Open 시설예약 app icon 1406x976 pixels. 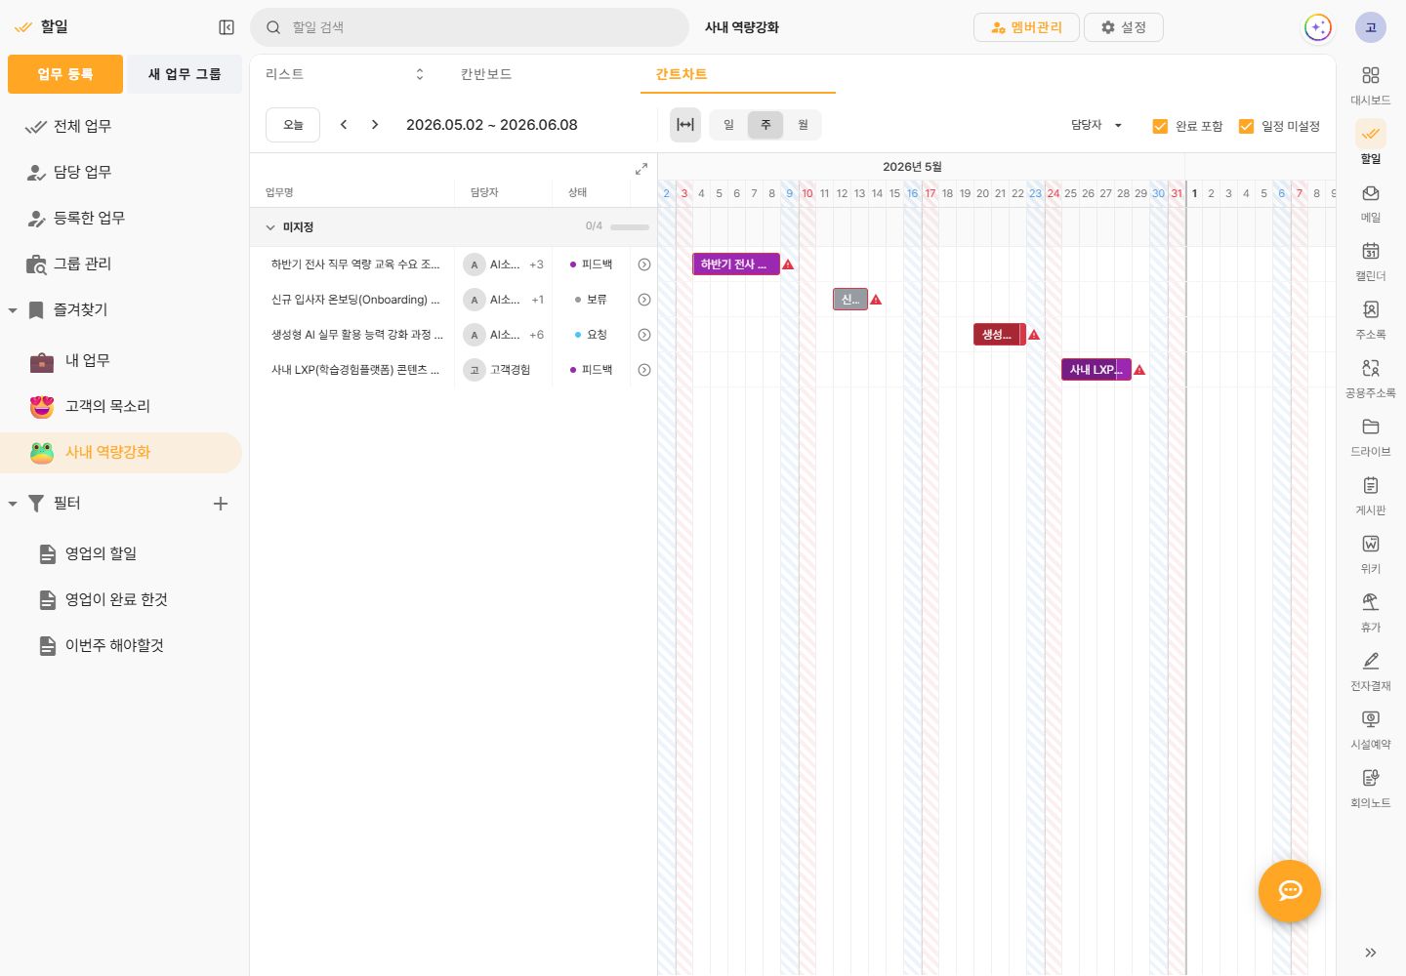(x=1371, y=730)
